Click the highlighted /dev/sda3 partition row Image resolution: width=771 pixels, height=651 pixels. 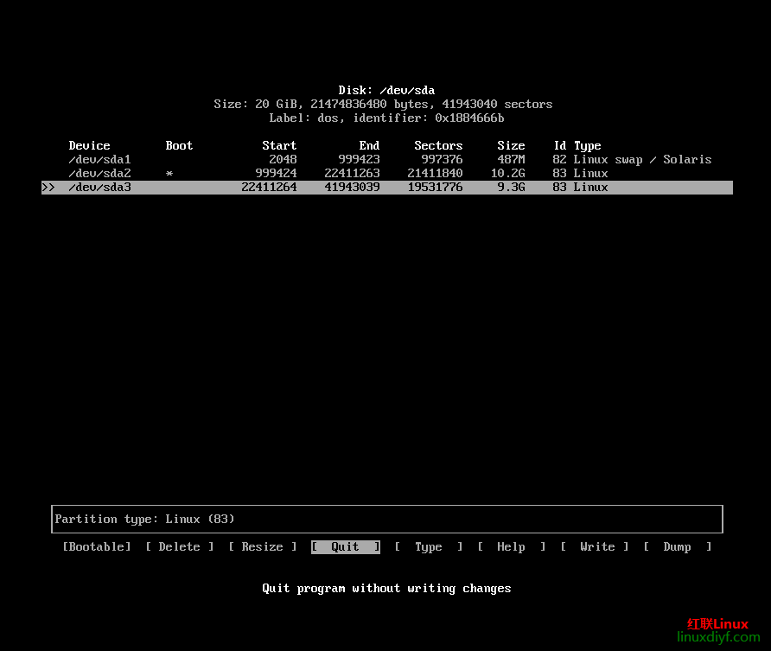tap(389, 187)
